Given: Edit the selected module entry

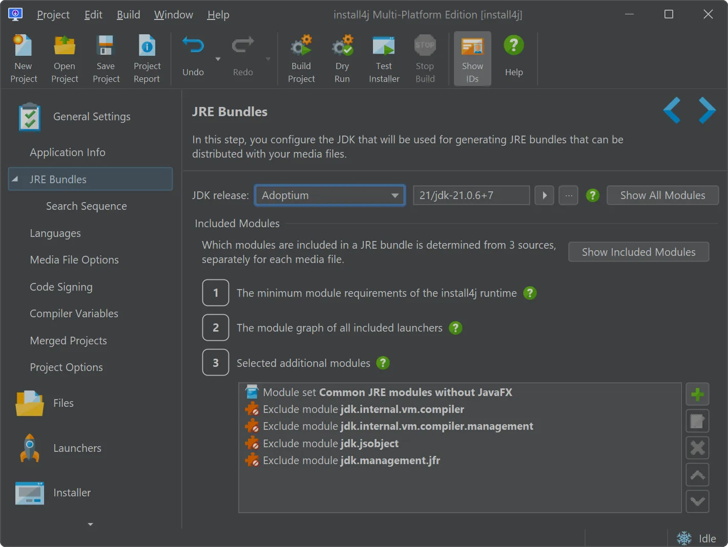Looking at the screenshot, I should tap(698, 421).
